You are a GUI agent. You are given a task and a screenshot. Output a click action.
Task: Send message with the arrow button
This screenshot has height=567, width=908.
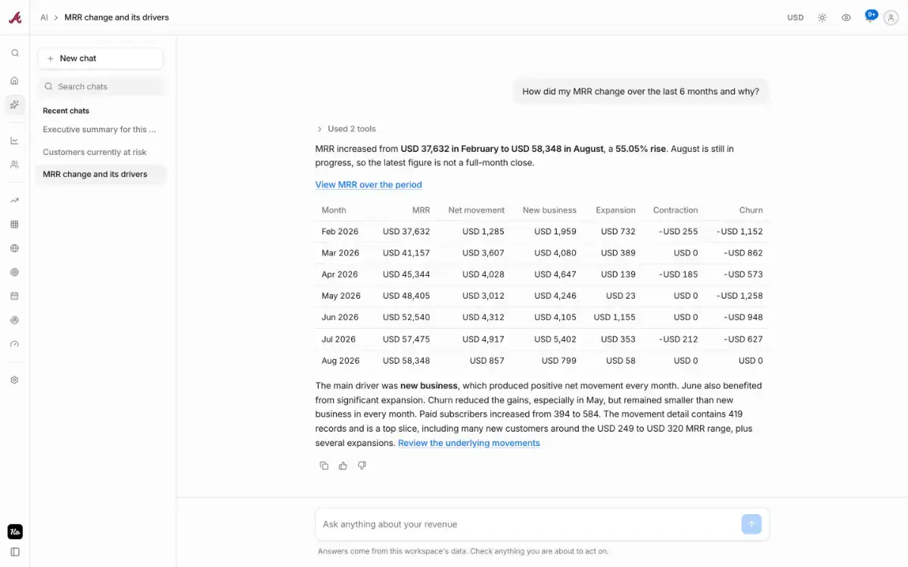point(751,524)
